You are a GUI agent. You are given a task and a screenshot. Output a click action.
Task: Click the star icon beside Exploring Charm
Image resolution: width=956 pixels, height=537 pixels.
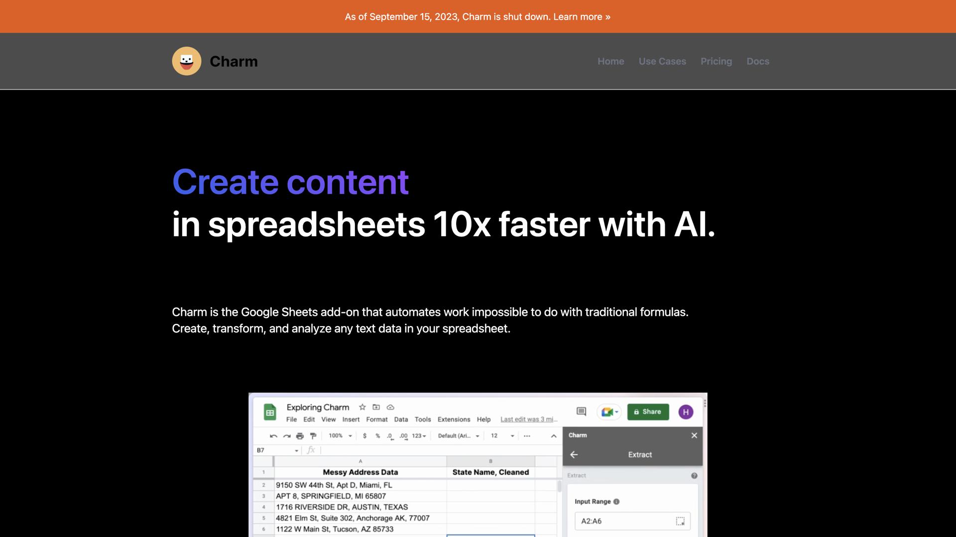362,407
